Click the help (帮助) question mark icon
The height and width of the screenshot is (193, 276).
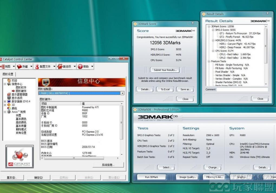pyautogui.click(x=80, y=66)
